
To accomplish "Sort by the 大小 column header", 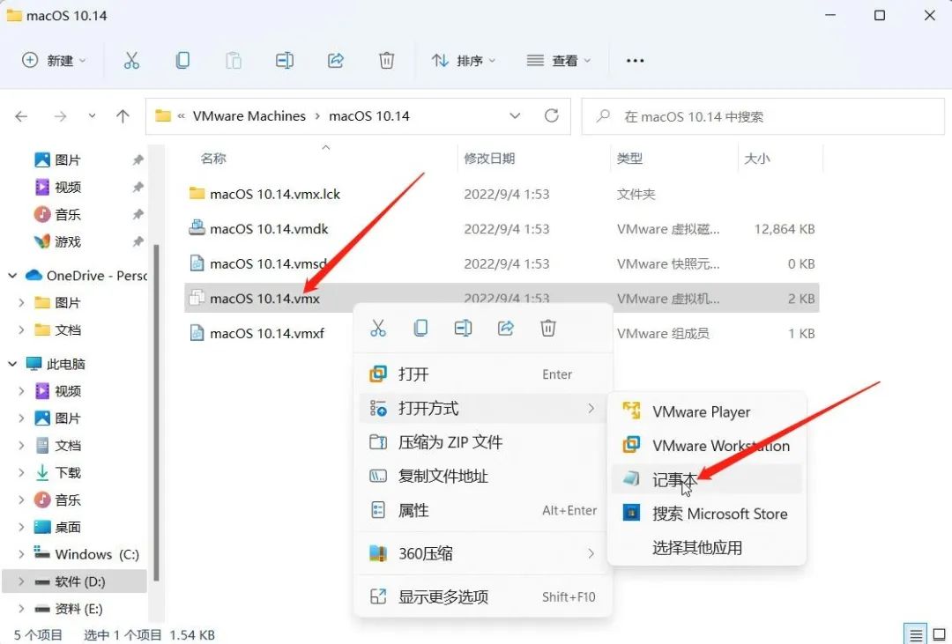I will point(757,159).
